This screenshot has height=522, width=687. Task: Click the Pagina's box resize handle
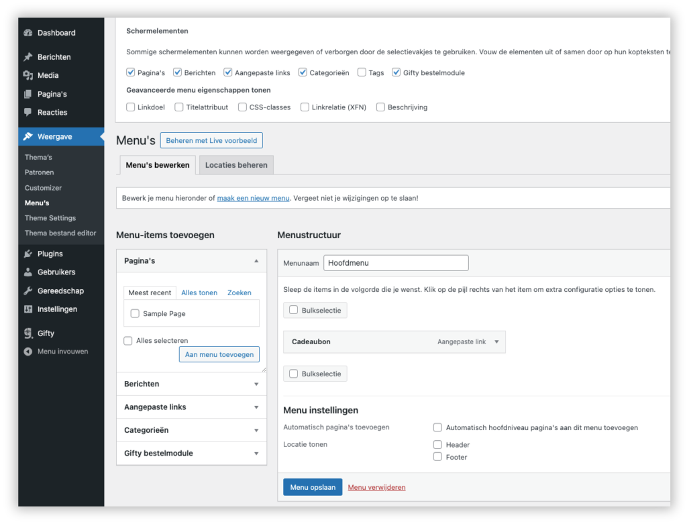click(264, 370)
